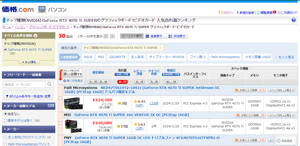Check the Palit JetStream compare checkbox
The width and height of the screenshot is (300, 146).
(x=60, y=98)
